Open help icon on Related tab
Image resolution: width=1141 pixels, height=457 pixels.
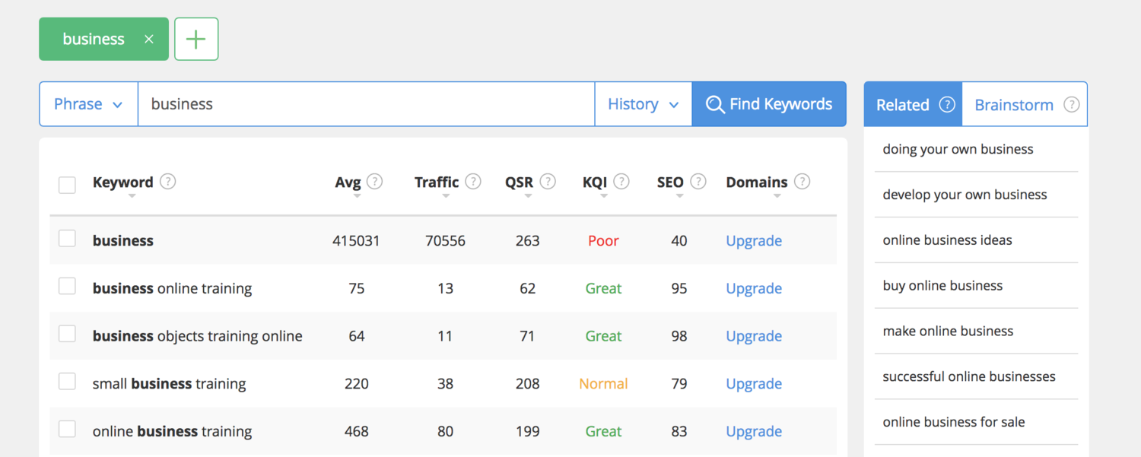tap(947, 104)
